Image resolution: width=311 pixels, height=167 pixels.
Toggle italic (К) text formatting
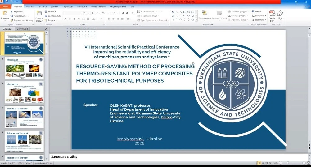70,19
